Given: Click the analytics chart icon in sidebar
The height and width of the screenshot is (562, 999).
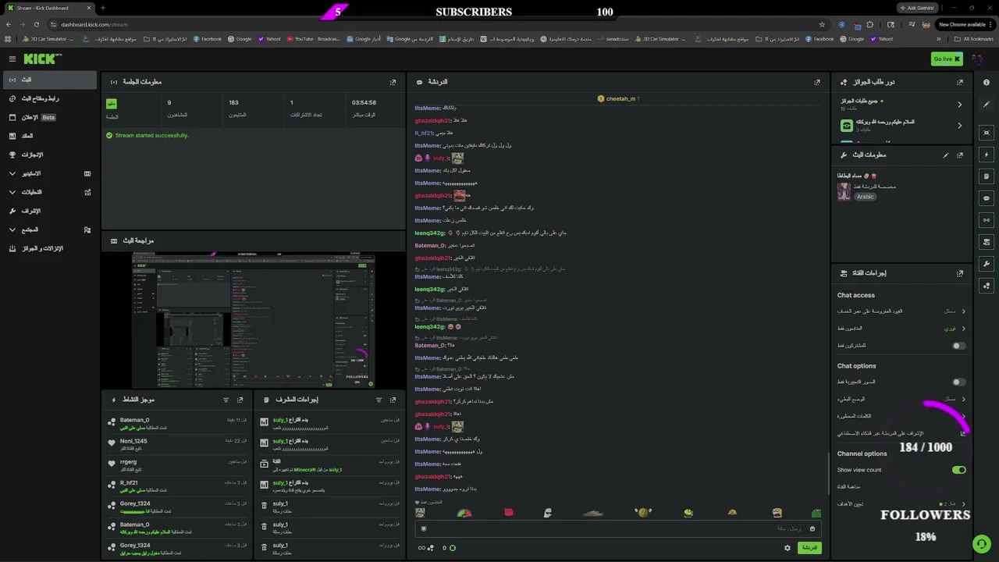Looking at the screenshot, I should point(87,192).
